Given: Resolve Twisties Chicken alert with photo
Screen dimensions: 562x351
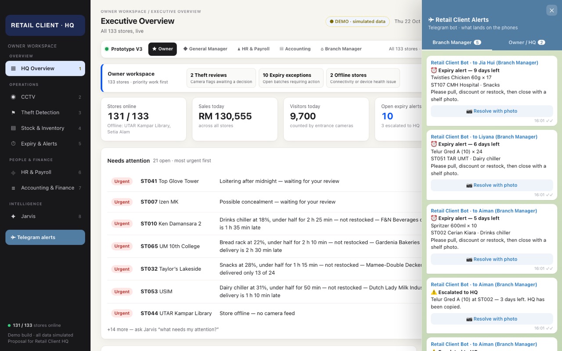Looking at the screenshot, I should 492,111.
